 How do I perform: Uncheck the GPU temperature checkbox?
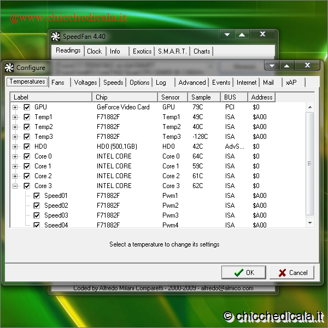[27, 107]
